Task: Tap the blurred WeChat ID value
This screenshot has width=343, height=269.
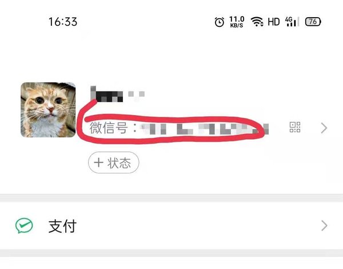Action: (x=205, y=129)
